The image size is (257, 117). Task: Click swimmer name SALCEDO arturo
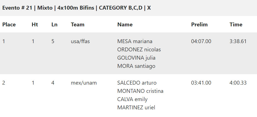(137, 83)
